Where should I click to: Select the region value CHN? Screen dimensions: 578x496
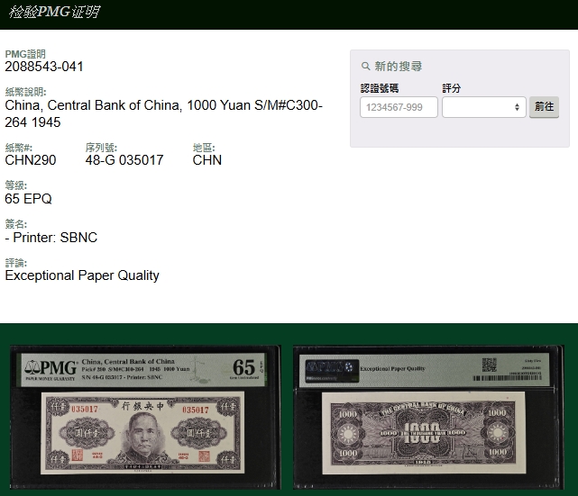pyautogui.click(x=207, y=160)
